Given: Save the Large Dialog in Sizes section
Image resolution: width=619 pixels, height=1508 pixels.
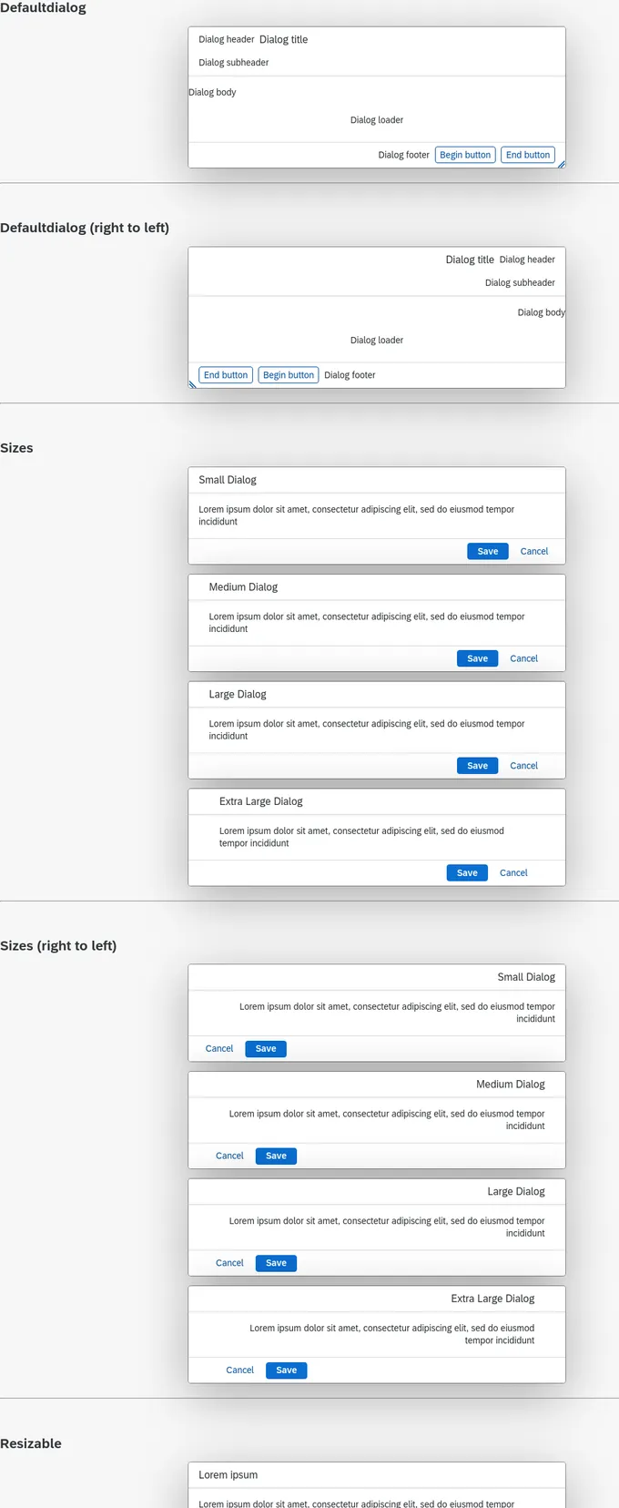Looking at the screenshot, I should [478, 766].
